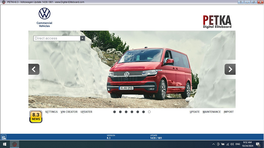Click the PETKA Digital Eliteboard logo
264x148 pixels.
[217, 22]
